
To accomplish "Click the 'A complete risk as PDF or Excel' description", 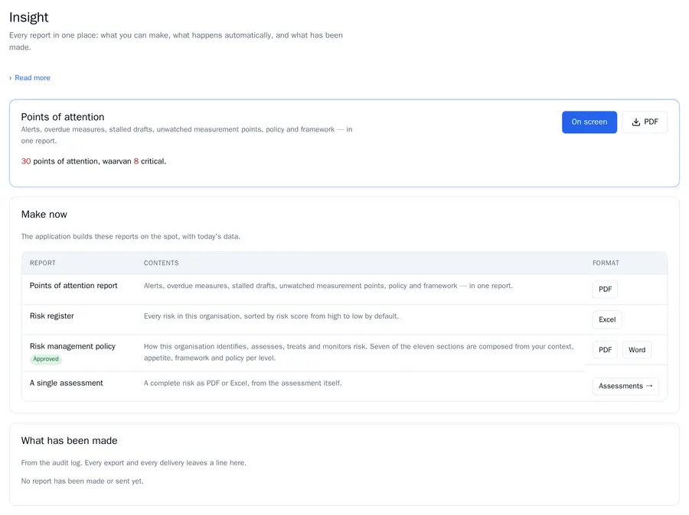I will (243, 383).
